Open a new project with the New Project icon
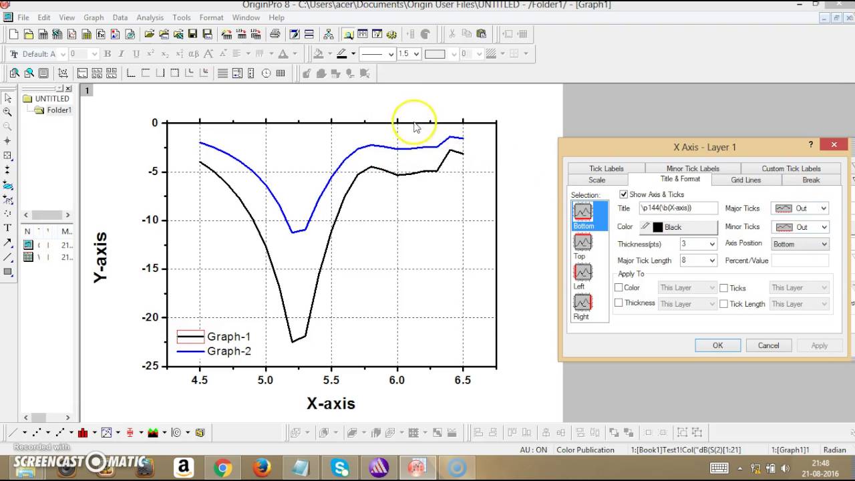The width and height of the screenshot is (855, 481). pos(13,34)
